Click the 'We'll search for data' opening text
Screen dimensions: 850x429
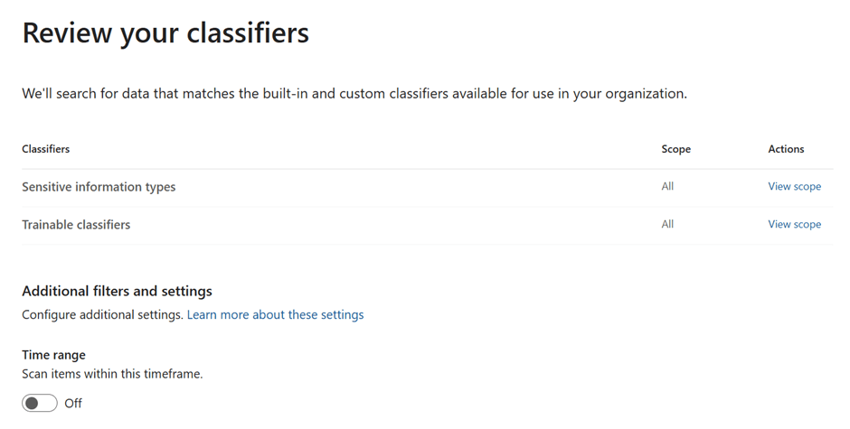84,93
